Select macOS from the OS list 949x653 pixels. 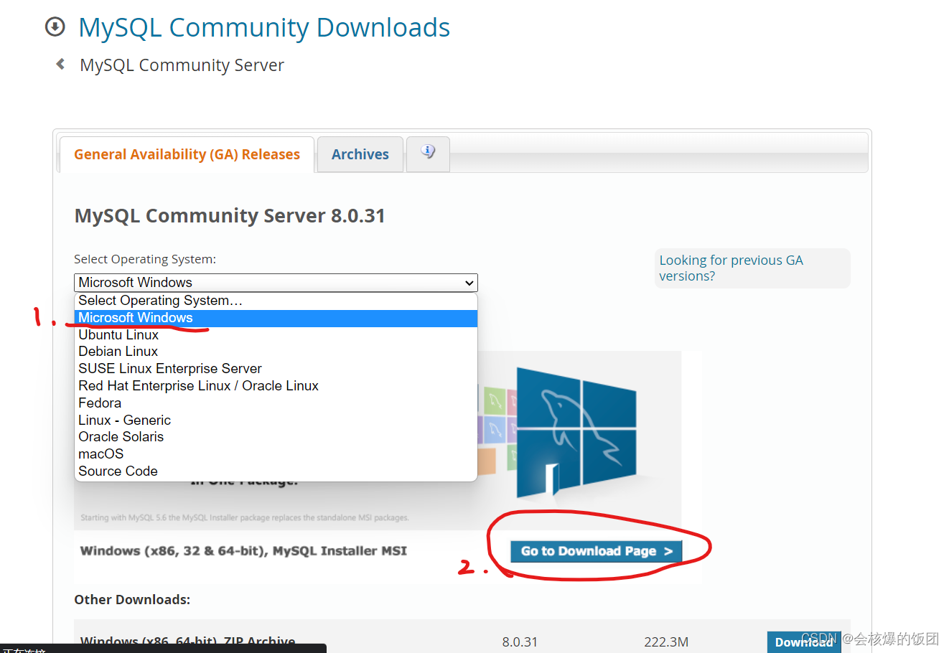pos(276,454)
